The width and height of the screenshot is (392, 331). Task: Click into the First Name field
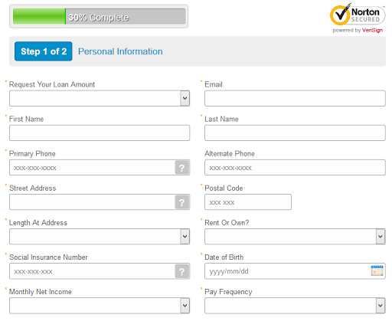click(100, 133)
